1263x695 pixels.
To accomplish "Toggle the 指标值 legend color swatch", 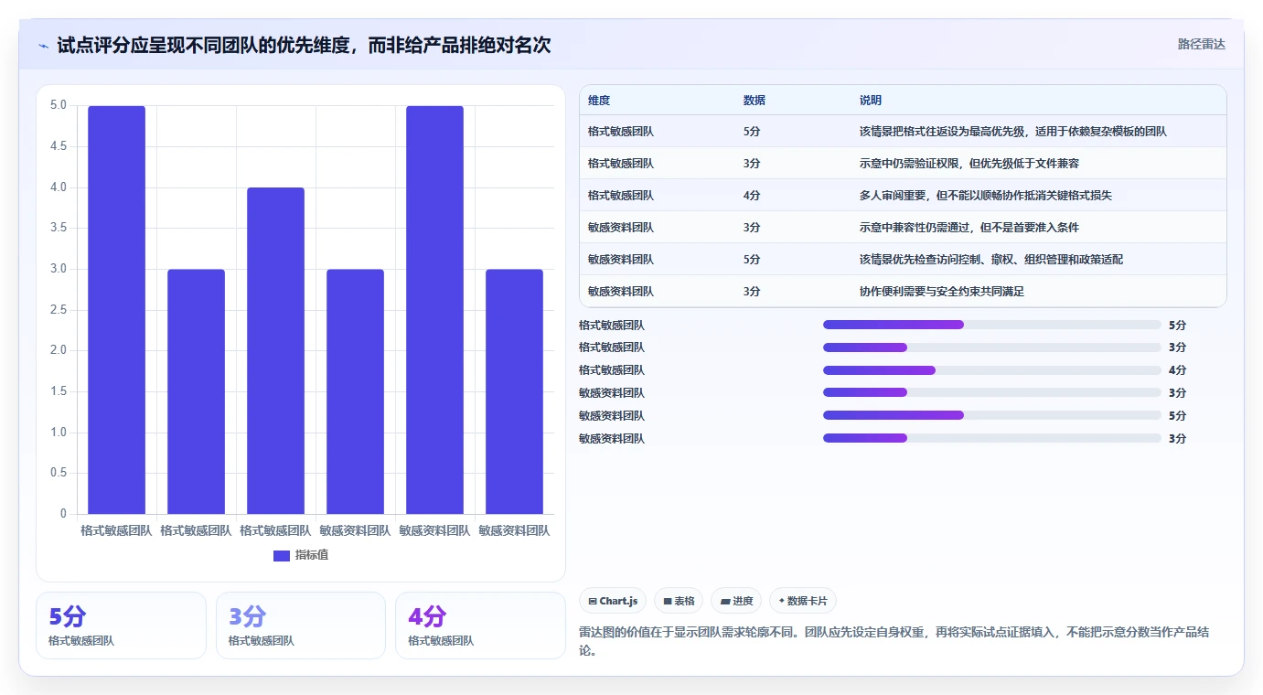I will click(x=282, y=556).
